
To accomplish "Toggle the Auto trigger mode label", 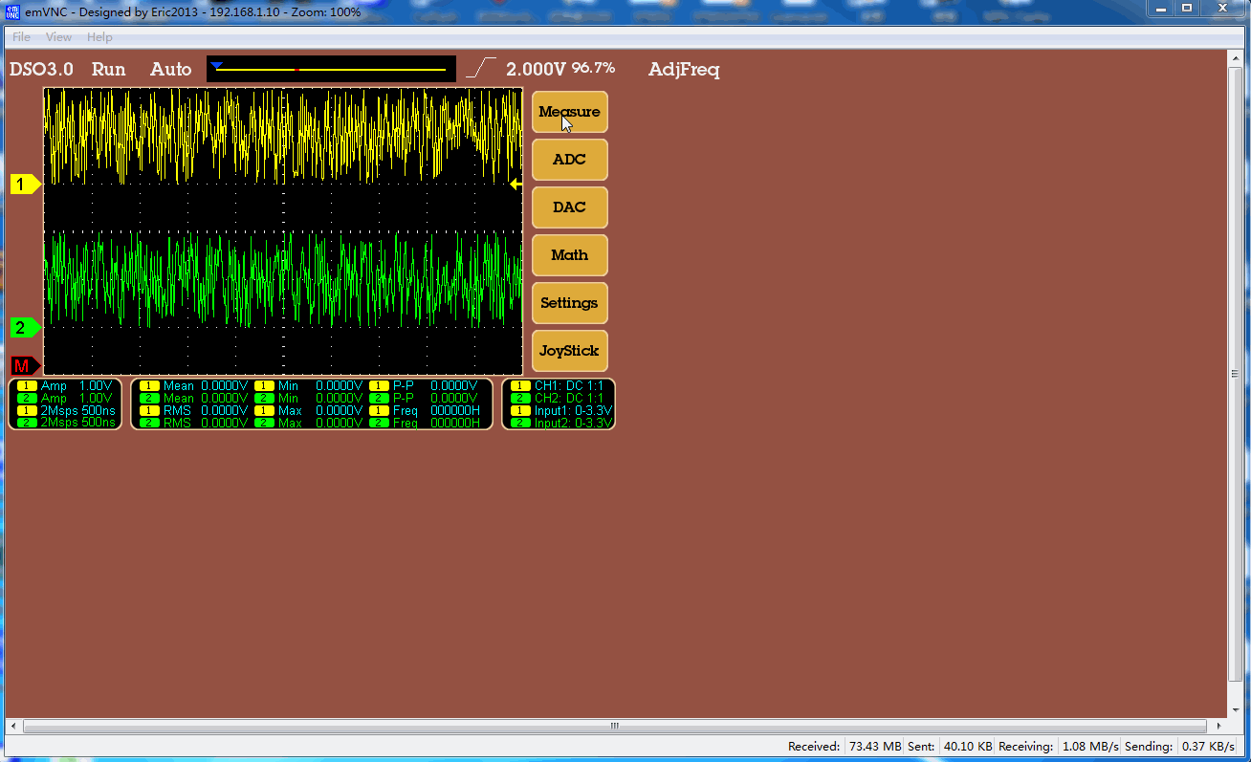I will (170, 70).
